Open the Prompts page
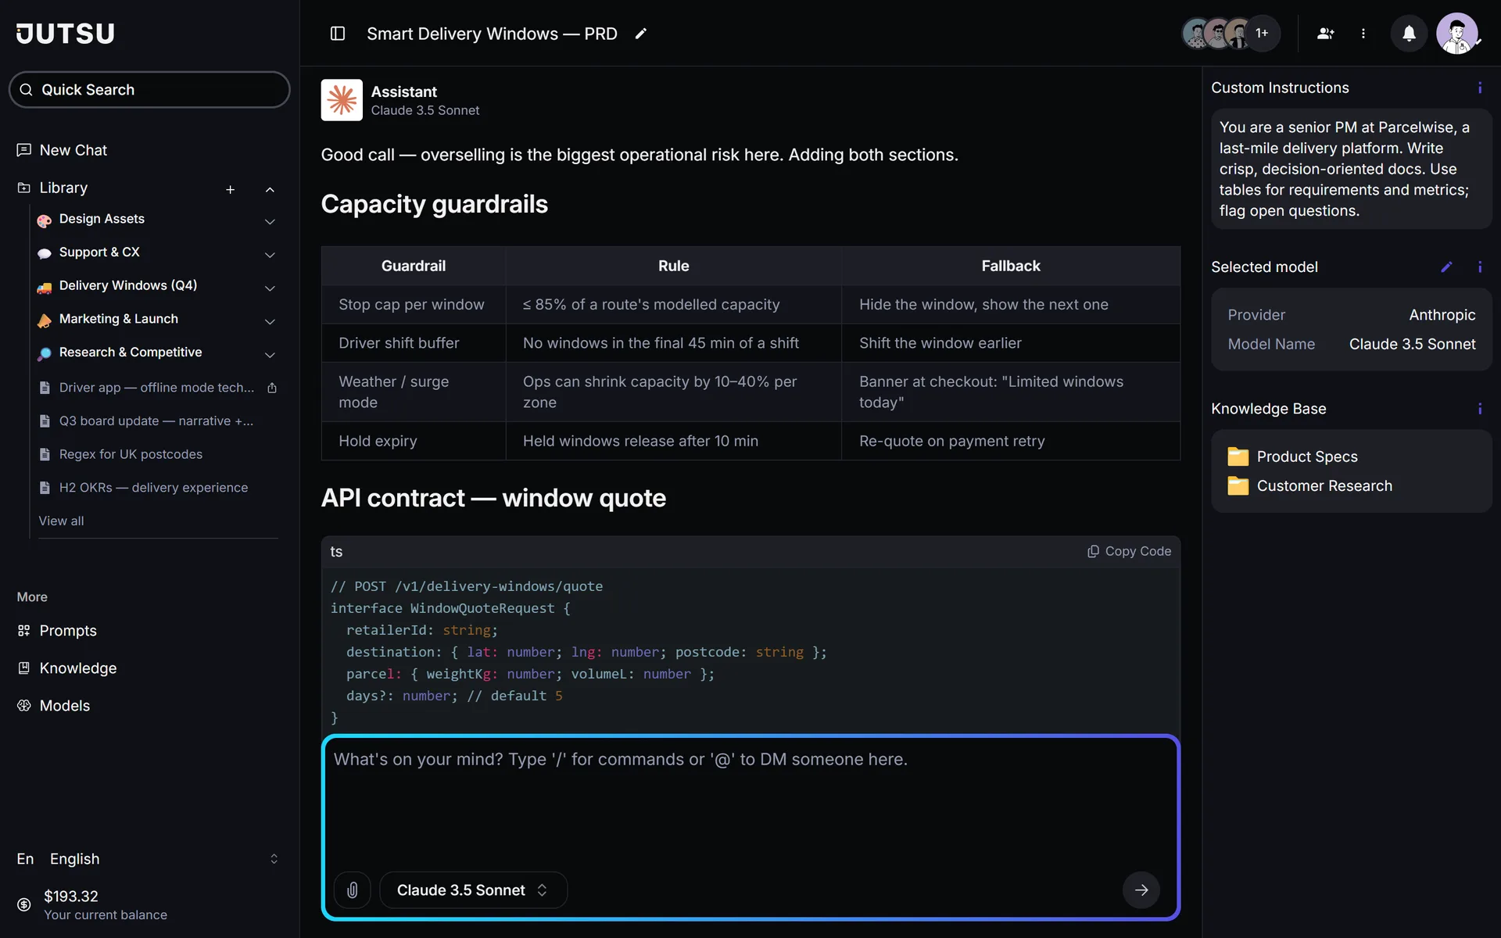Screen dimensions: 1501x938 point(57,631)
